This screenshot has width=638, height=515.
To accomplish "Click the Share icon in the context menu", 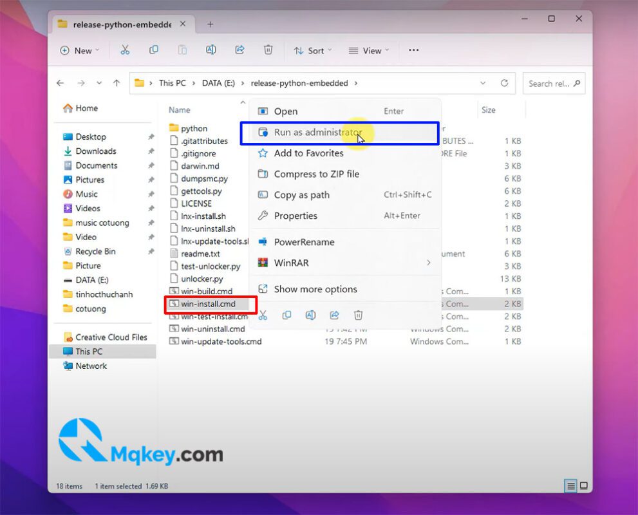I will tap(335, 315).
